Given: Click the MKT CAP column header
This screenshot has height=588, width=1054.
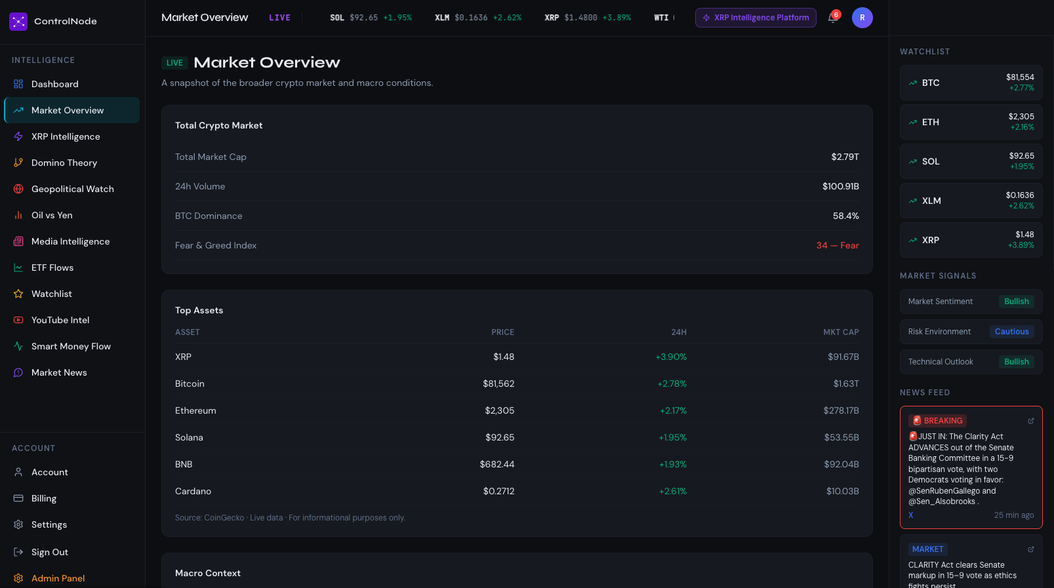Looking at the screenshot, I should click(x=841, y=332).
